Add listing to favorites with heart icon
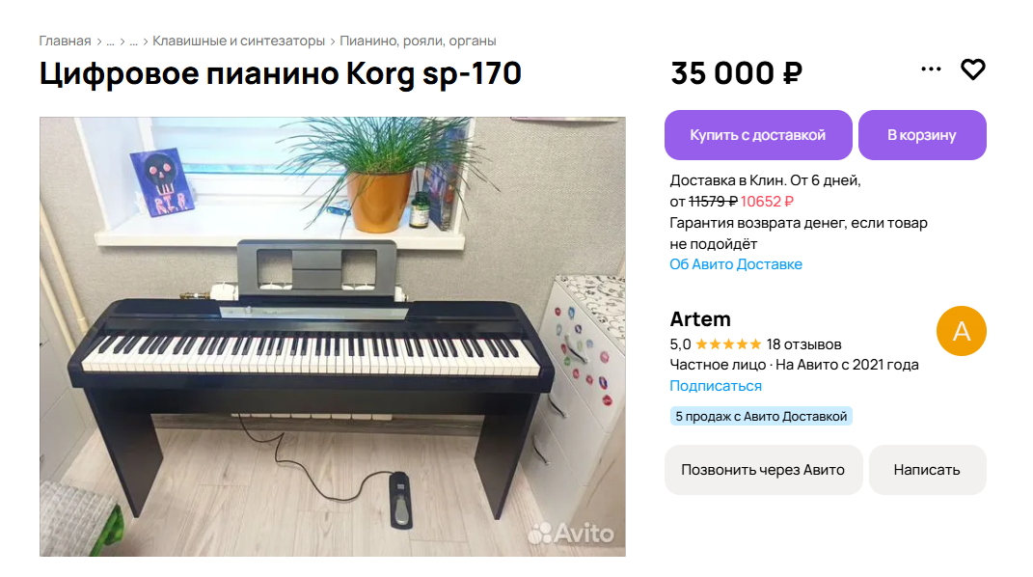Viewport: 1033px width, 577px height. pyautogui.click(x=972, y=69)
